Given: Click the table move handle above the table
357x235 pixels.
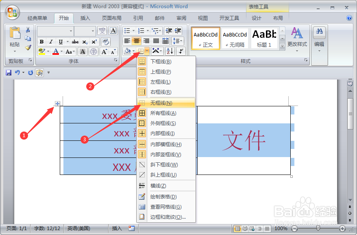Looking at the screenshot, I should [x=57, y=104].
